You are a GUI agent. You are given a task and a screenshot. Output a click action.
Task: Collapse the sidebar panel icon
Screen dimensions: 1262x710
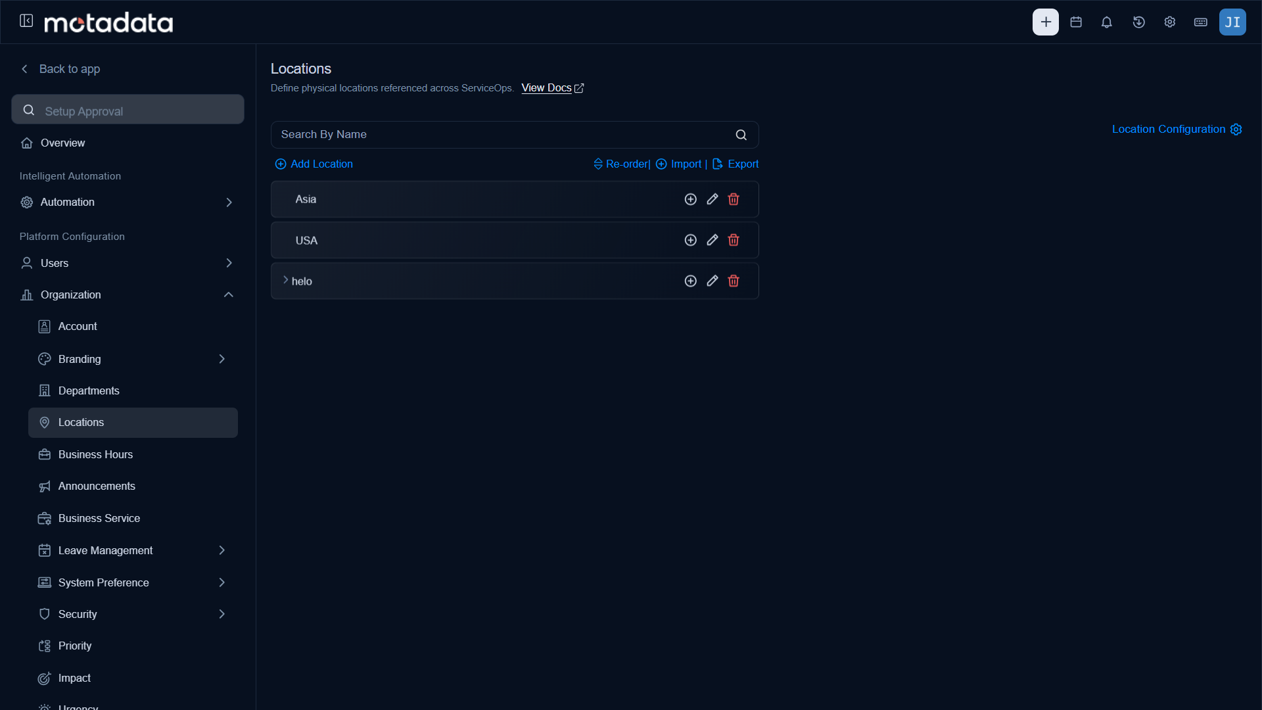pos(26,21)
